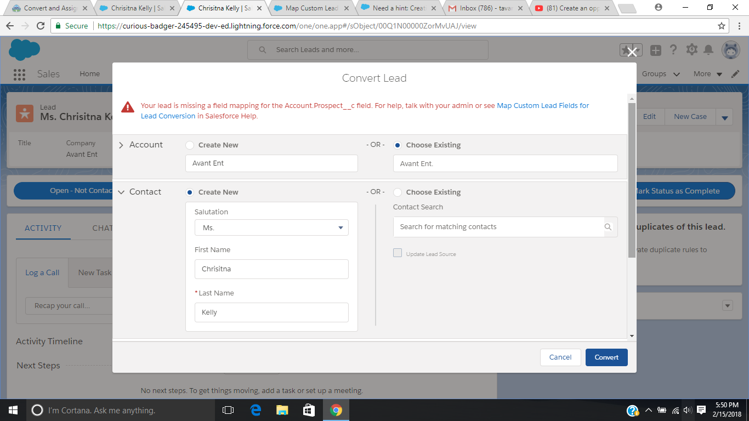Open the Chrome menu three dots
This screenshot has width=749, height=421.
(x=738, y=26)
